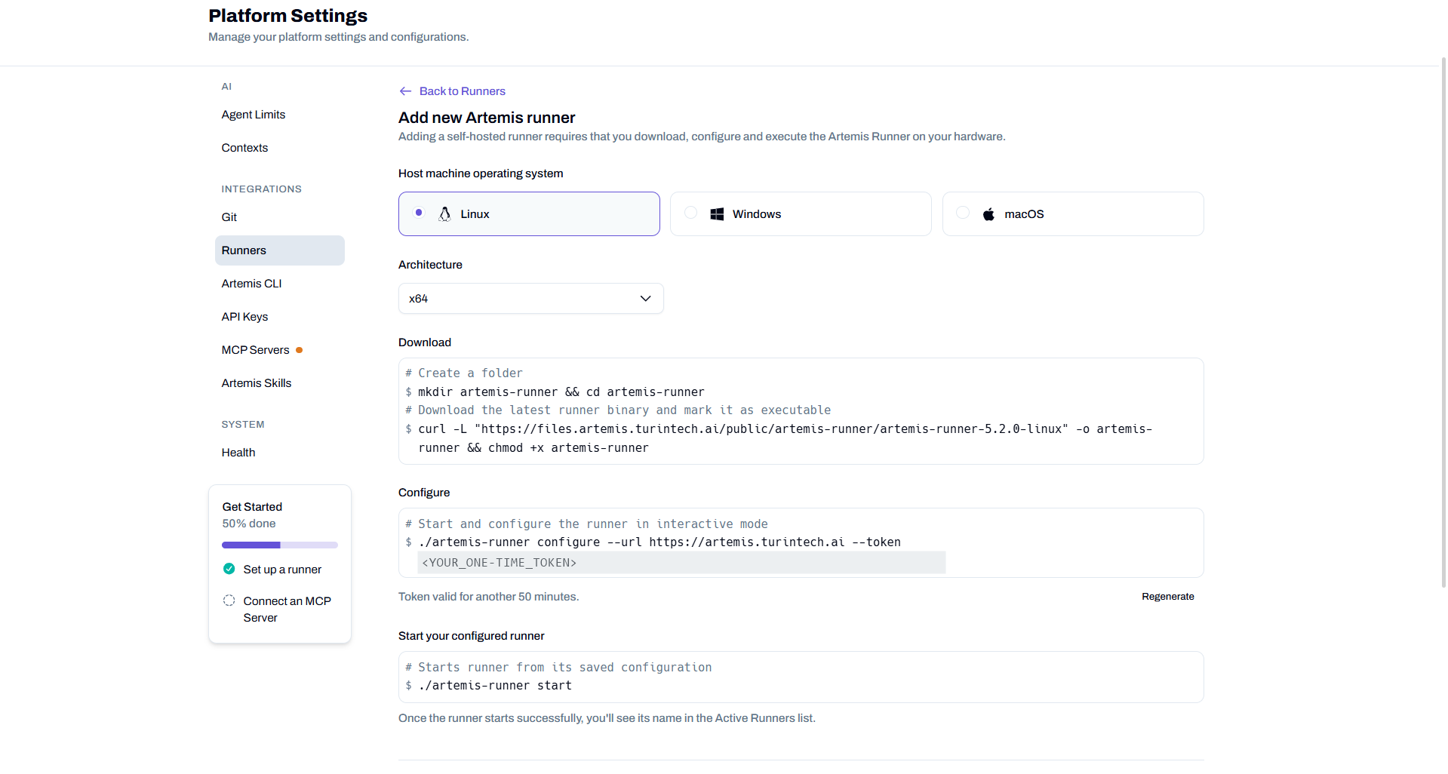Click the Platform Settings title
This screenshot has height=774, width=1448.
pyautogui.click(x=287, y=16)
